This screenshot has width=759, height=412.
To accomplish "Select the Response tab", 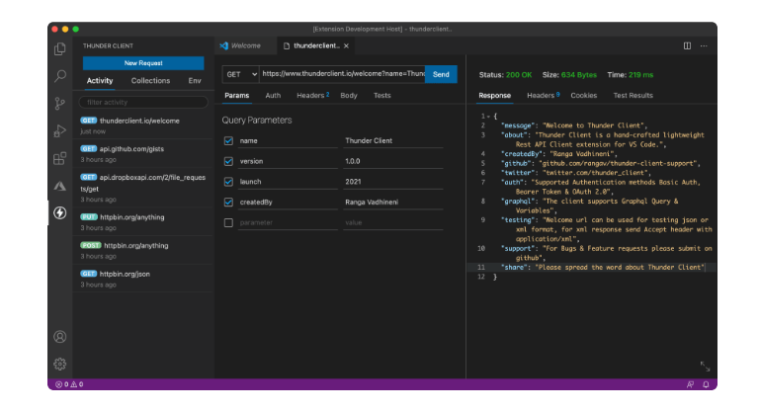I will pyautogui.click(x=495, y=96).
